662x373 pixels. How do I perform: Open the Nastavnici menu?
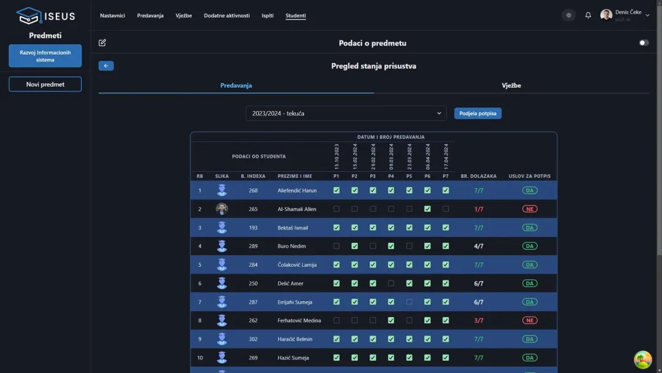(x=112, y=15)
